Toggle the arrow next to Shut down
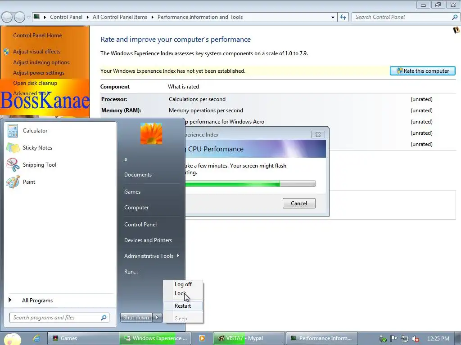The width and height of the screenshot is (461, 345). coord(157,318)
